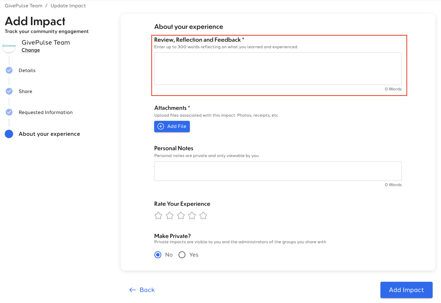Viewport: 441px width, 303px height.
Task: Click the GivePulse Team logo avatar
Action: tap(9, 46)
